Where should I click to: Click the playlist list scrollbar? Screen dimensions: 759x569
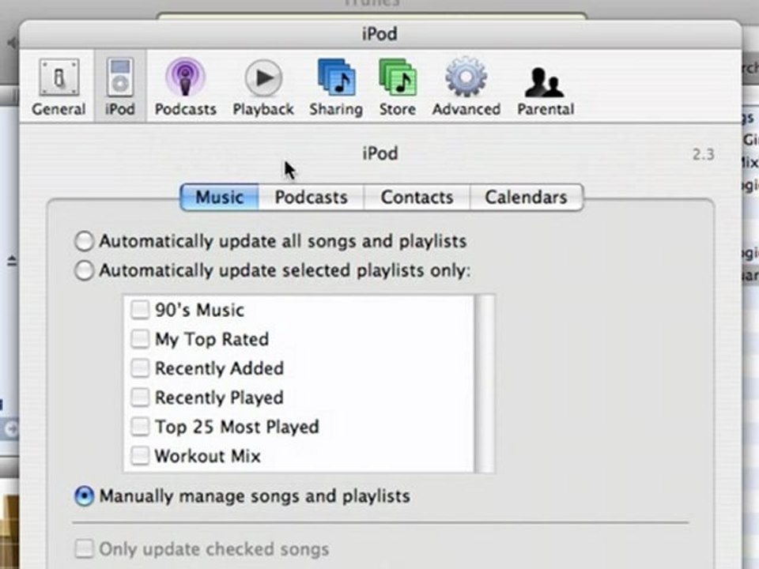[485, 383]
